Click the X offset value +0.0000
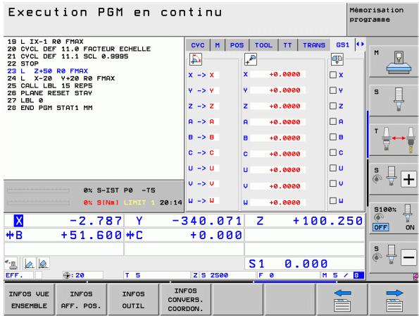 tap(278, 74)
